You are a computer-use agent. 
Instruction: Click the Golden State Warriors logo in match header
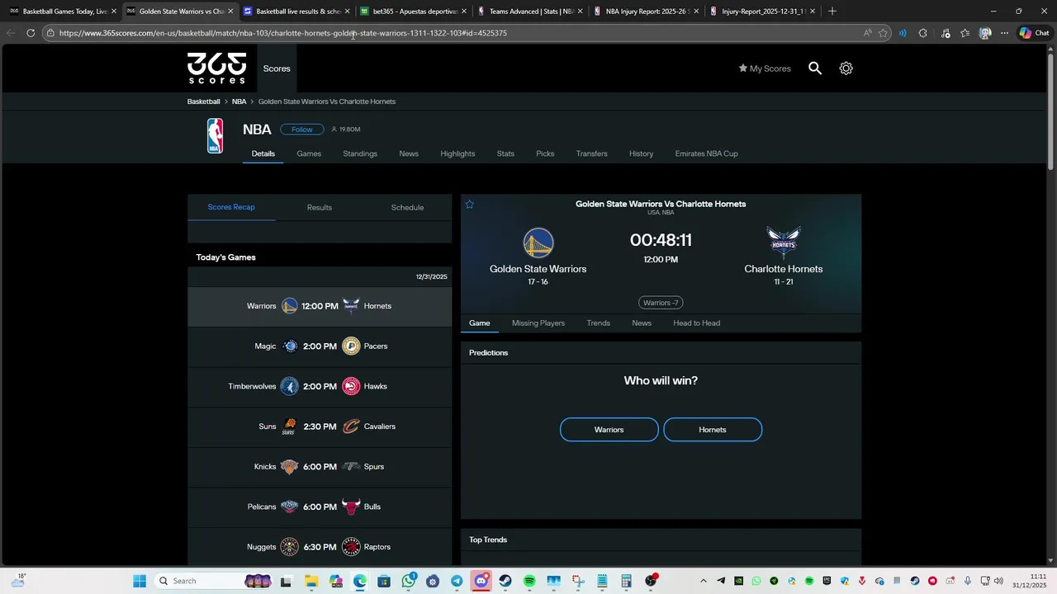coord(538,243)
